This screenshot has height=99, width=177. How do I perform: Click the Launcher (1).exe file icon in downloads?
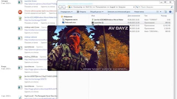(20, 2)
